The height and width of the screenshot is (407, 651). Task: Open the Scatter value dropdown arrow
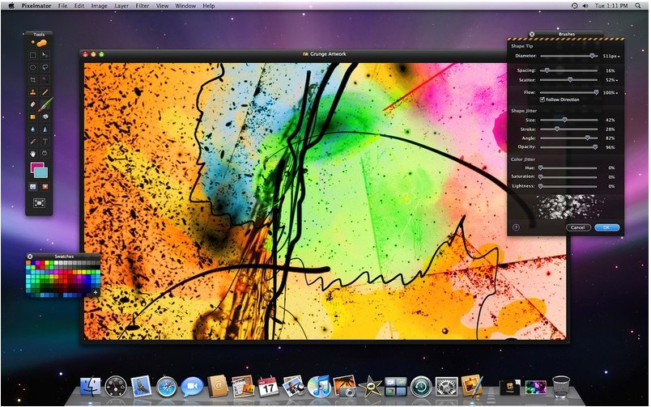[617, 80]
